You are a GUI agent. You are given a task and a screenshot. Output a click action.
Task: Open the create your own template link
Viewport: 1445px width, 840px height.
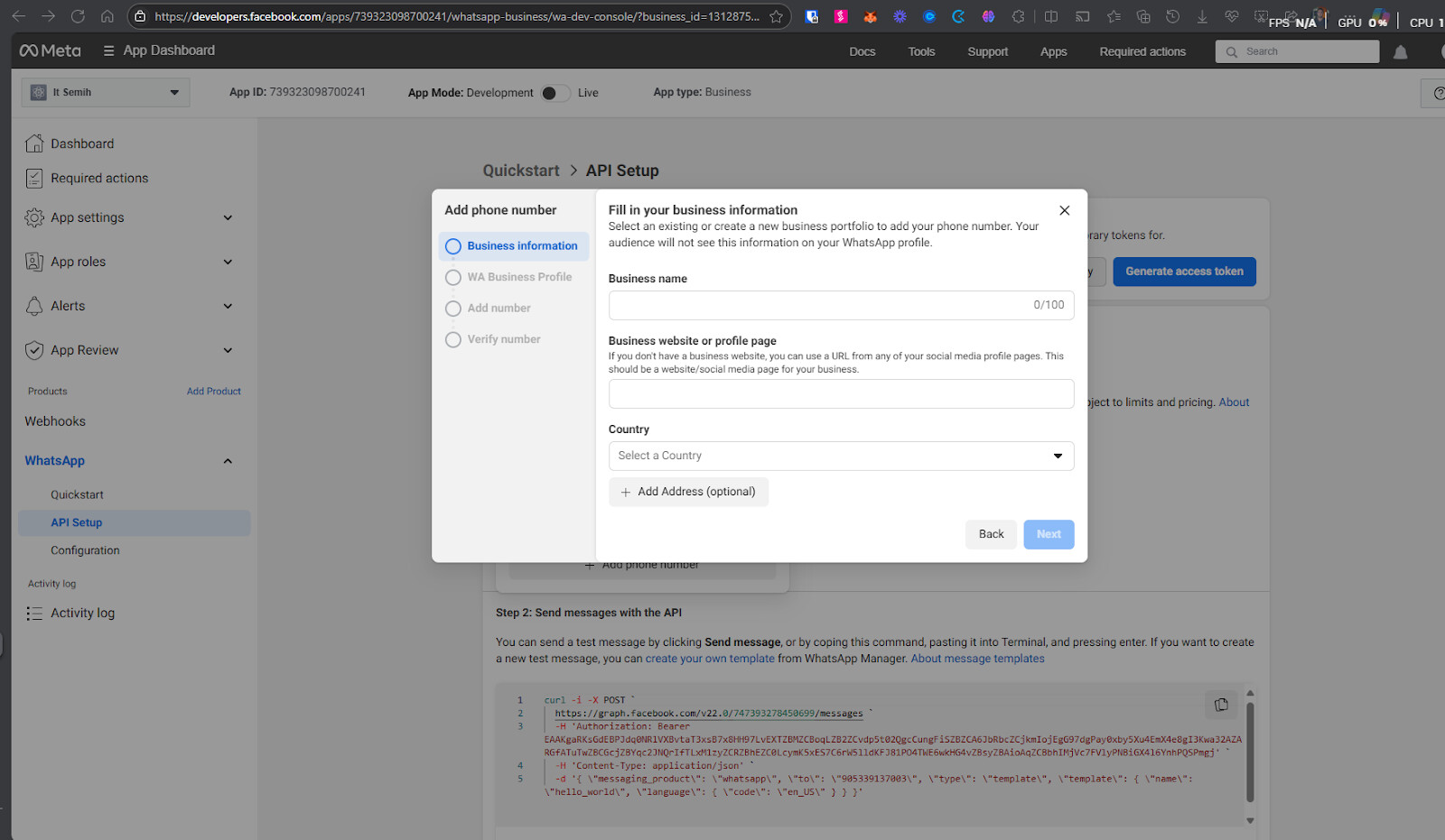[x=710, y=659]
